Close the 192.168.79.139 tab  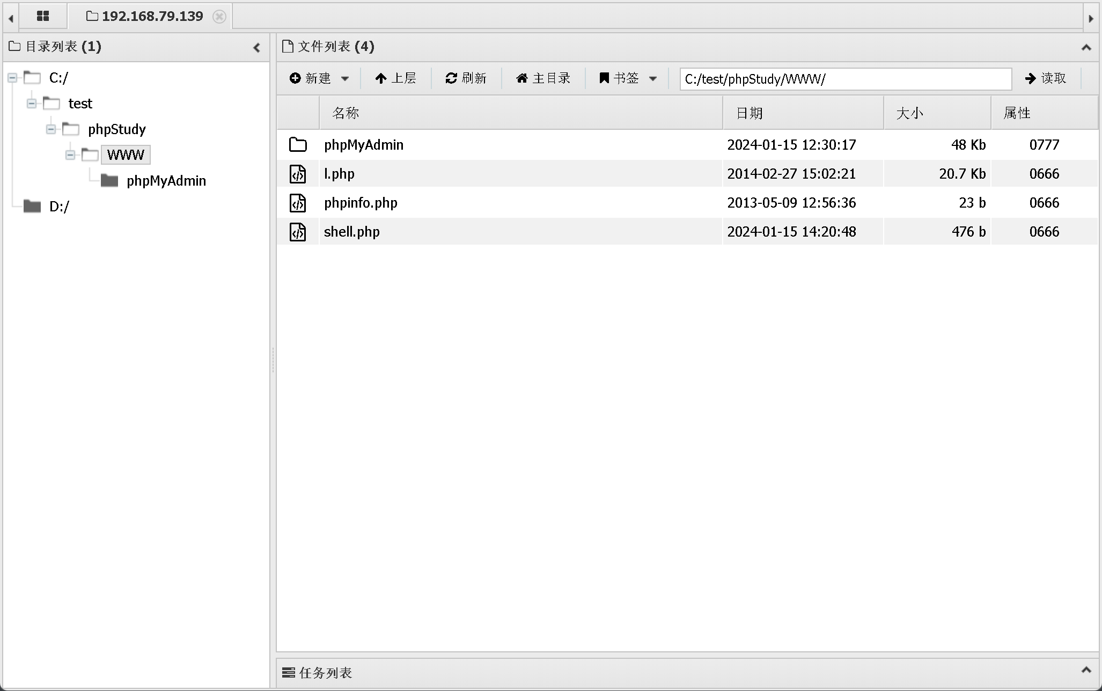coord(219,17)
